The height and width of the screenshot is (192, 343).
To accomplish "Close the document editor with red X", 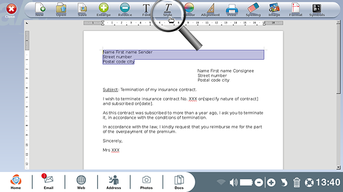I will [11, 11].
